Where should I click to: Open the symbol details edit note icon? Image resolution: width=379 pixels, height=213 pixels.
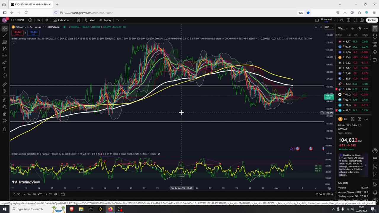[x=359, y=119]
